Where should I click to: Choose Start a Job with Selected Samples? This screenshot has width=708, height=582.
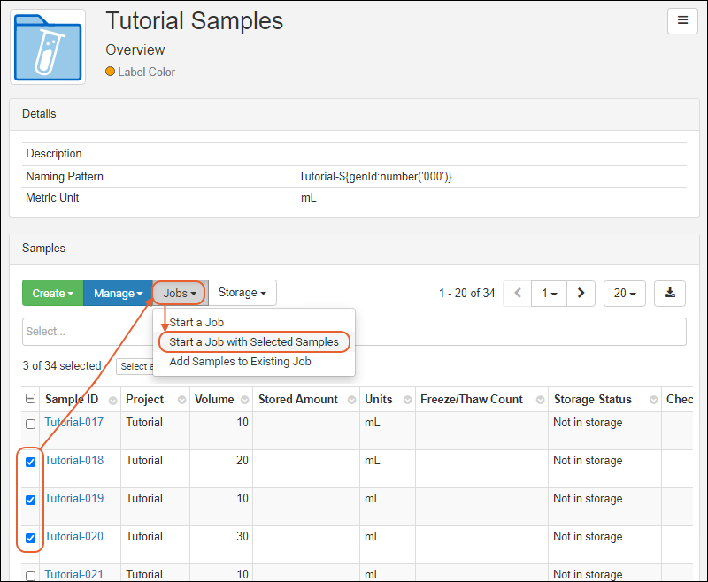(x=254, y=341)
